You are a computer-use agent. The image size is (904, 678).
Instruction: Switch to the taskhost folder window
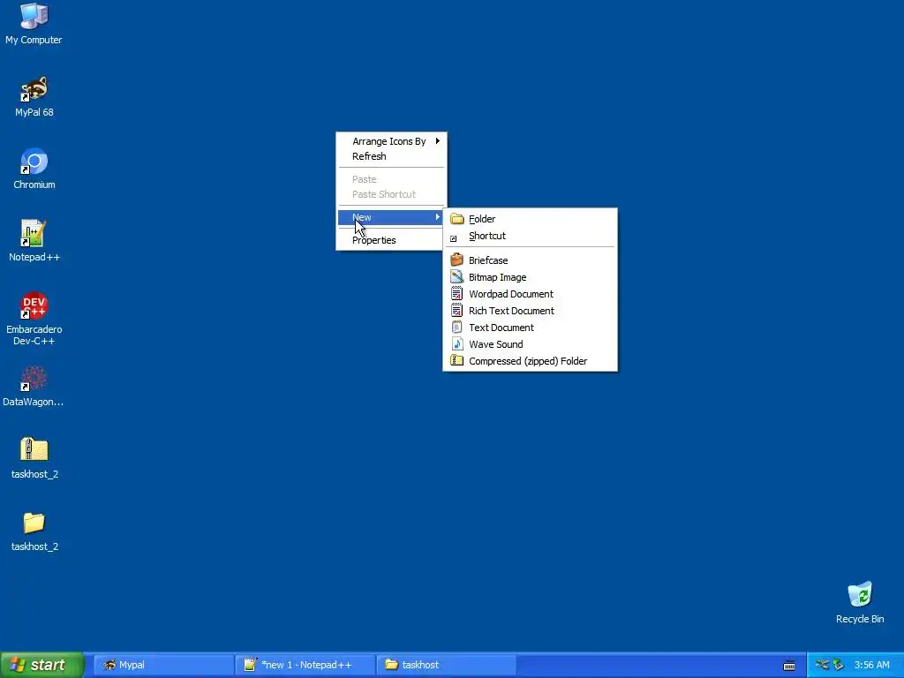(447, 665)
